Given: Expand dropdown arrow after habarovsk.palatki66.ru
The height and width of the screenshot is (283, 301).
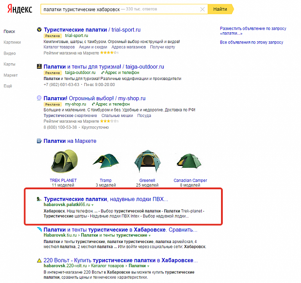Looking at the screenshot, I should (92, 205).
